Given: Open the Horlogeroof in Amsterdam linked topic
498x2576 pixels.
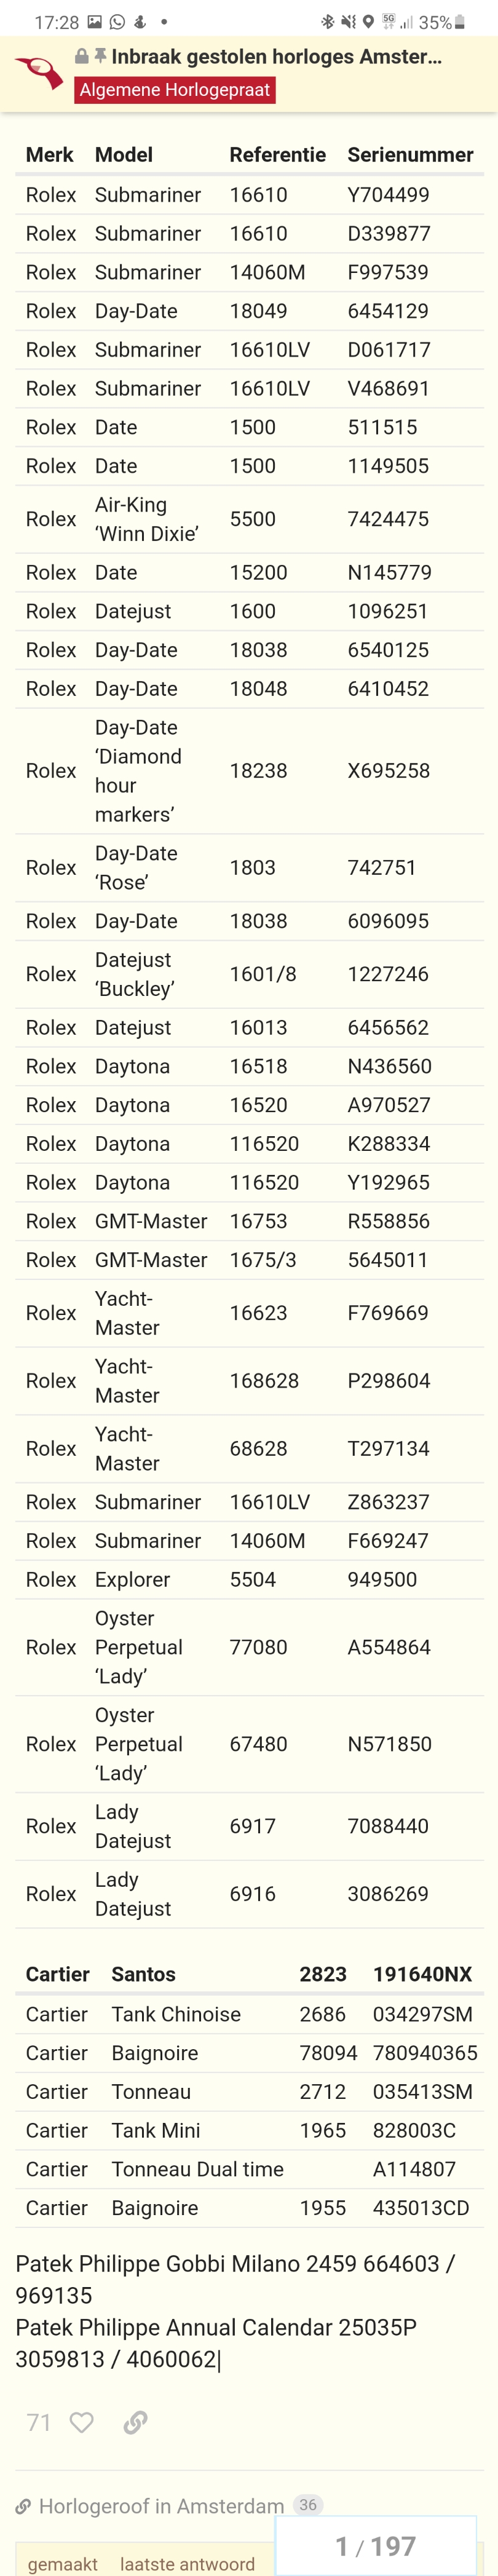Looking at the screenshot, I should click(161, 2505).
